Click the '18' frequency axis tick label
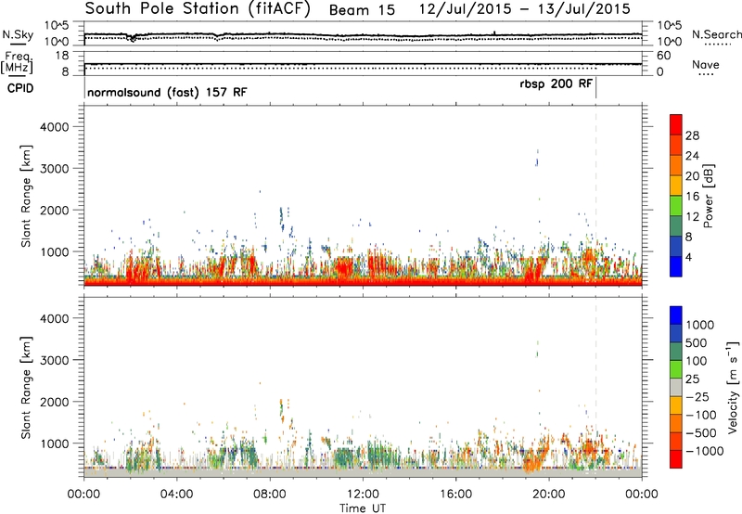Viewport: 742px width, 514px height. coord(61,56)
